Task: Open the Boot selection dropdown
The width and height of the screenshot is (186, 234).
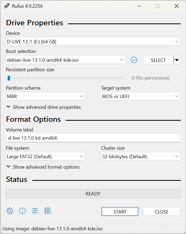Action: coord(65,60)
